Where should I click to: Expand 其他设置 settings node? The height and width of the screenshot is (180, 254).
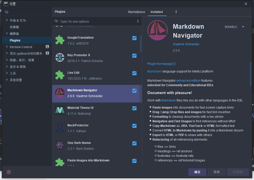(x=7, y=80)
